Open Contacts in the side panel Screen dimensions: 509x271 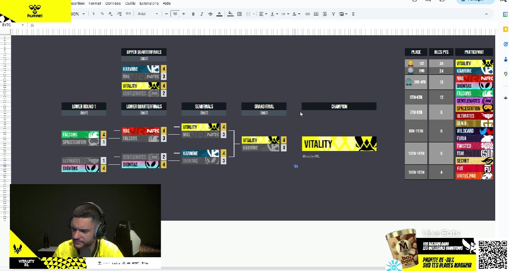click(506, 59)
